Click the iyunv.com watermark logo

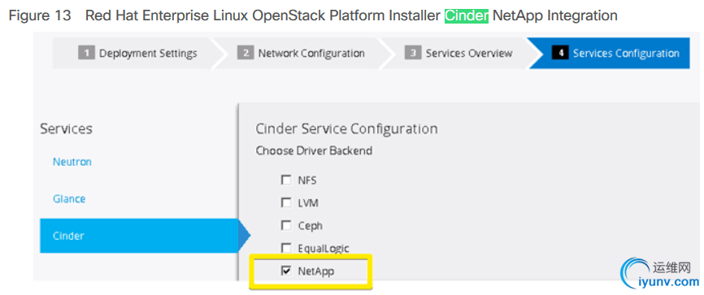coord(660,273)
